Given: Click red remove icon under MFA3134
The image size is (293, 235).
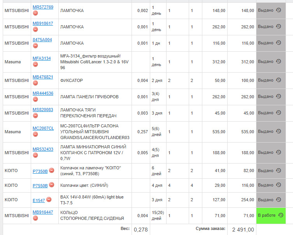Looking at the screenshot, I should pyautogui.click(x=35, y=64).
